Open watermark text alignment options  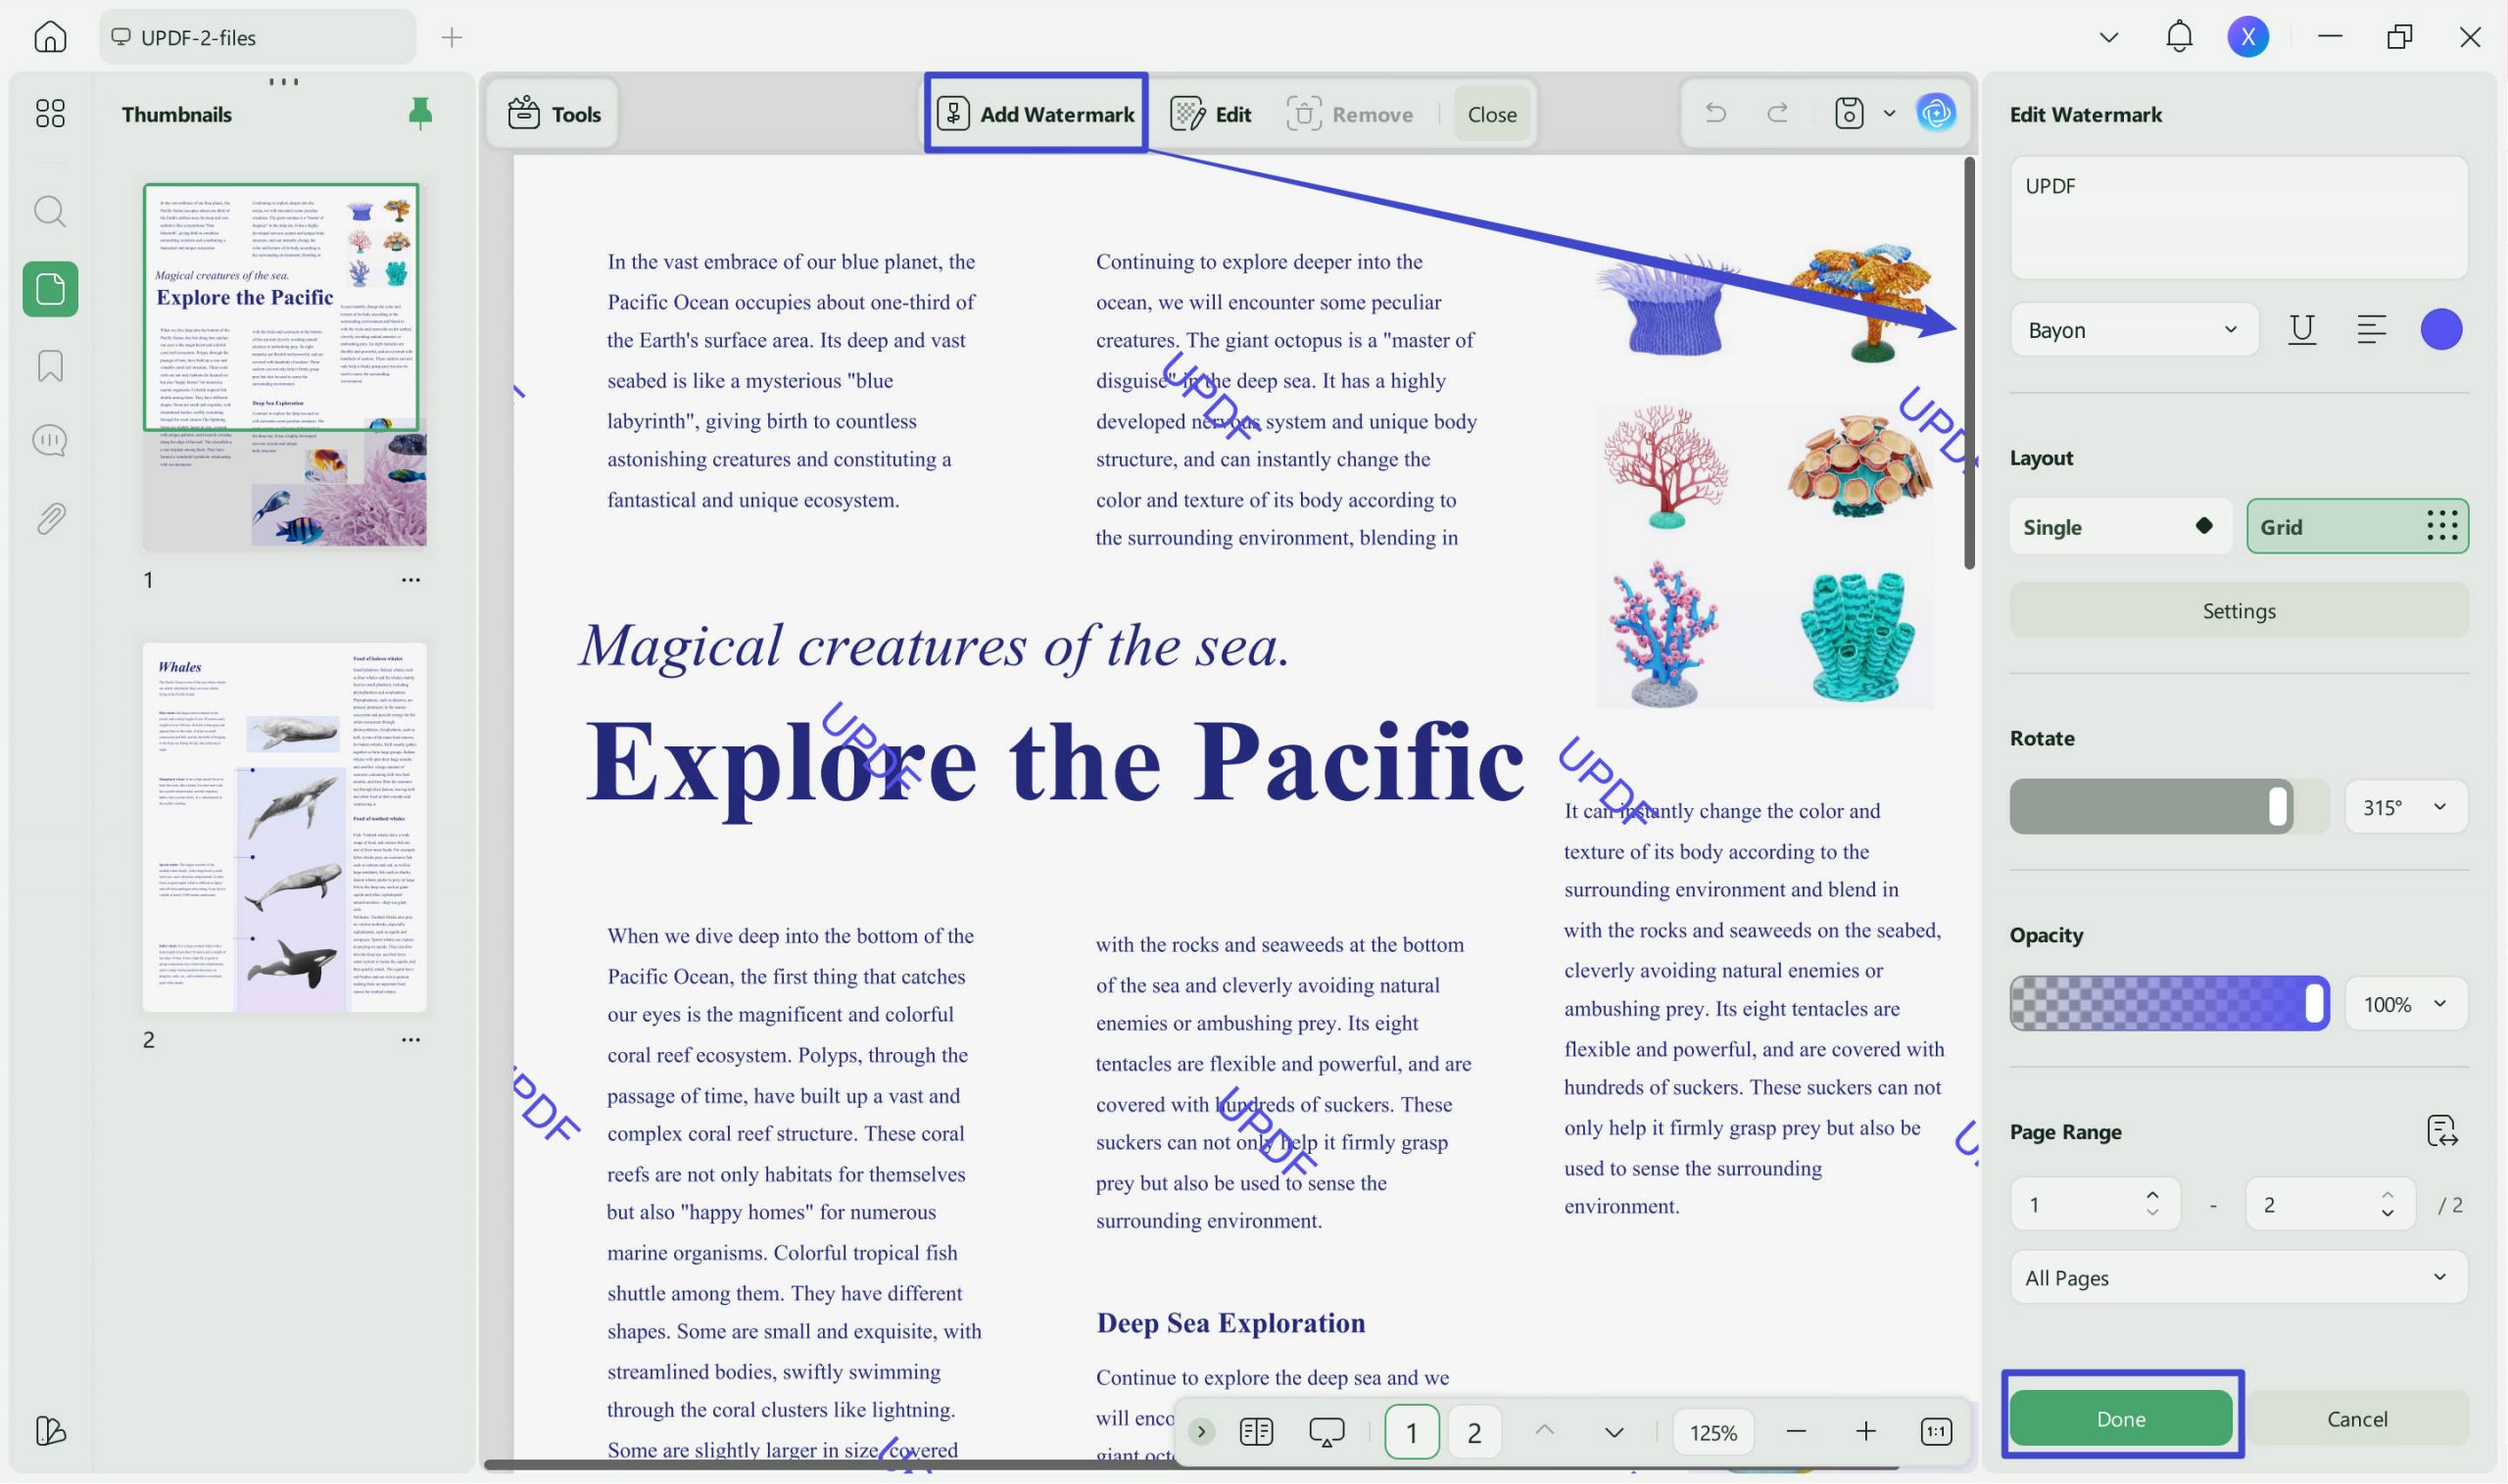click(2371, 329)
